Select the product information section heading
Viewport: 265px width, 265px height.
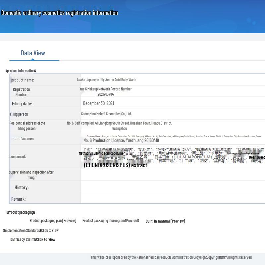point(21,71)
